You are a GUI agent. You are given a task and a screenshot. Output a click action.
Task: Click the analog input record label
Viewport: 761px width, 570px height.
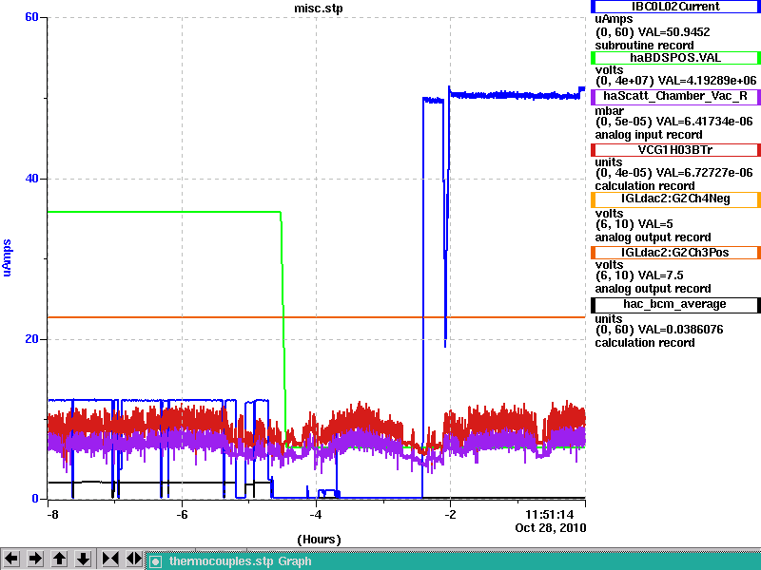point(649,135)
